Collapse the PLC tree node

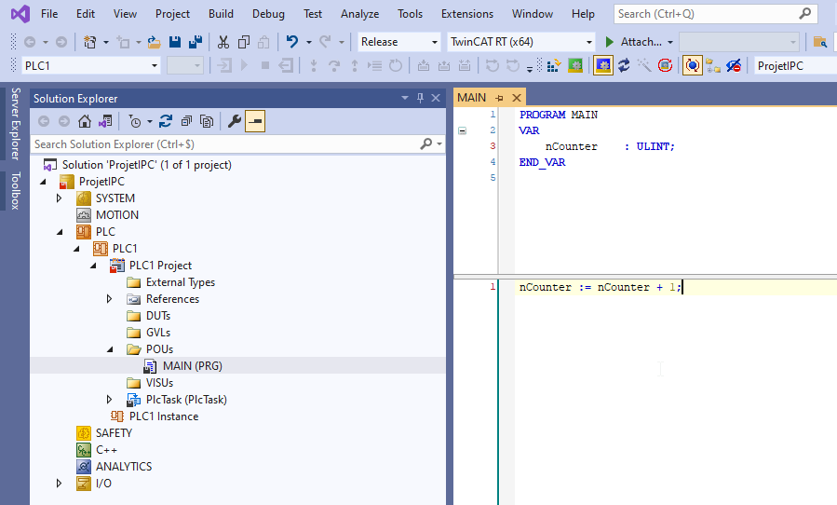(x=60, y=232)
